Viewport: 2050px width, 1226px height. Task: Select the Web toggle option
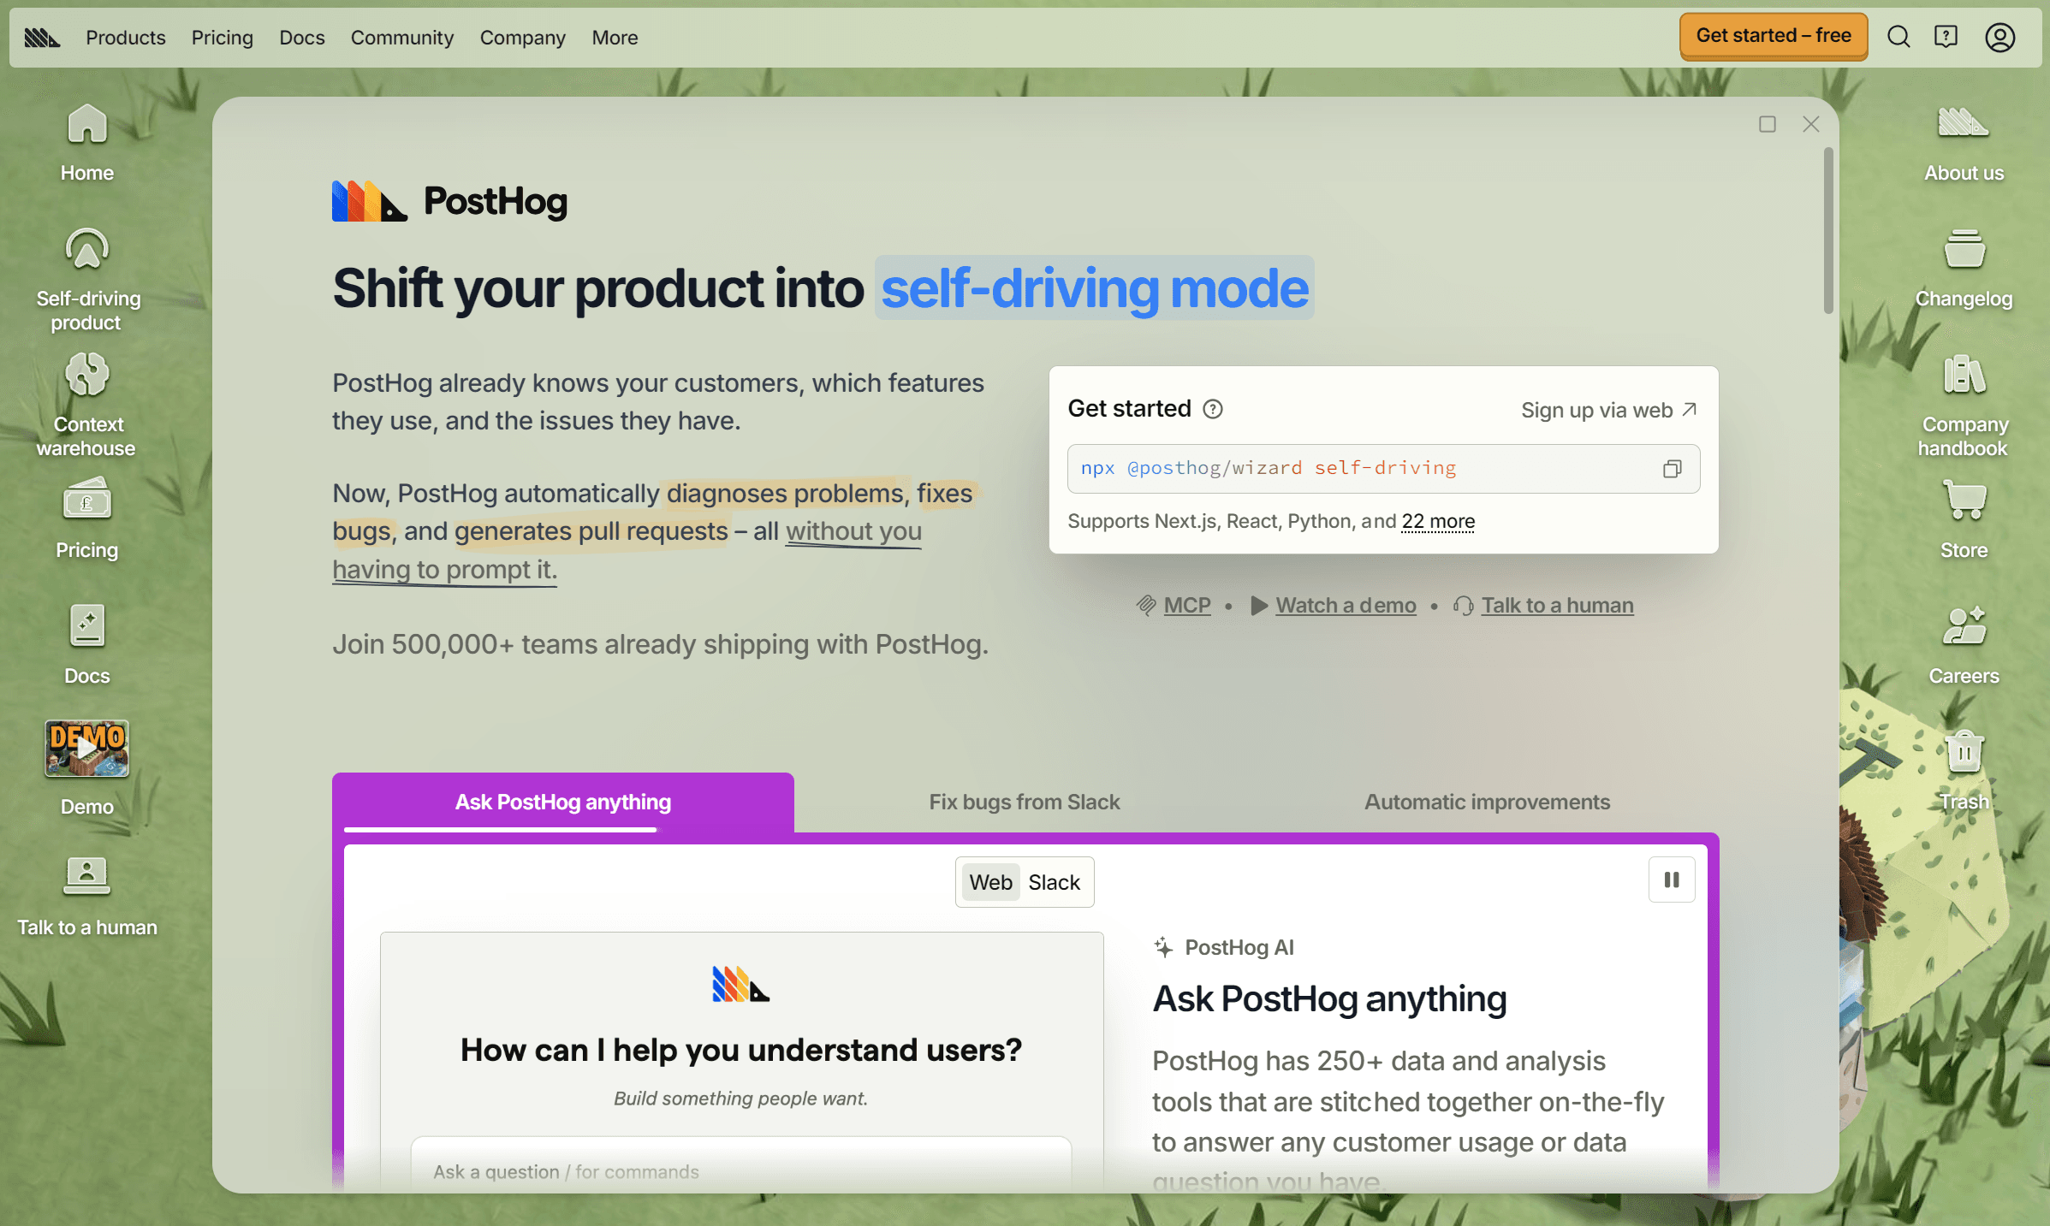click(991, 882)
